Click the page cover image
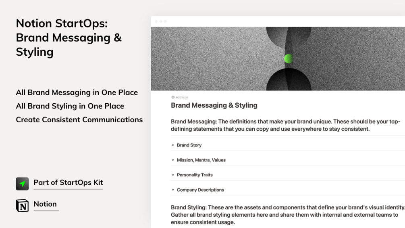Viewport: 405px width, 228px height. [x=278, y=59]
